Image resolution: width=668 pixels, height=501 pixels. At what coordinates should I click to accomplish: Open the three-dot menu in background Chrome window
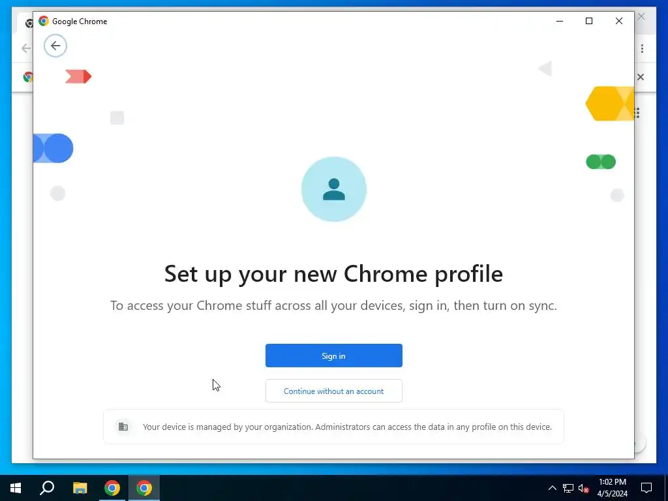[642, 48]
